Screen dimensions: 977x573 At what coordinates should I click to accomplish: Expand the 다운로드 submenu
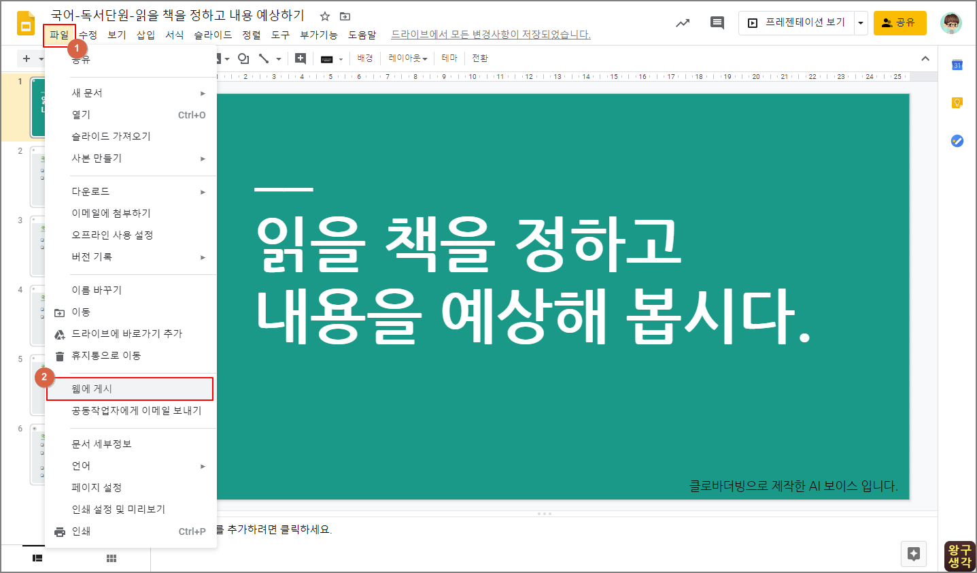(203, 192)
